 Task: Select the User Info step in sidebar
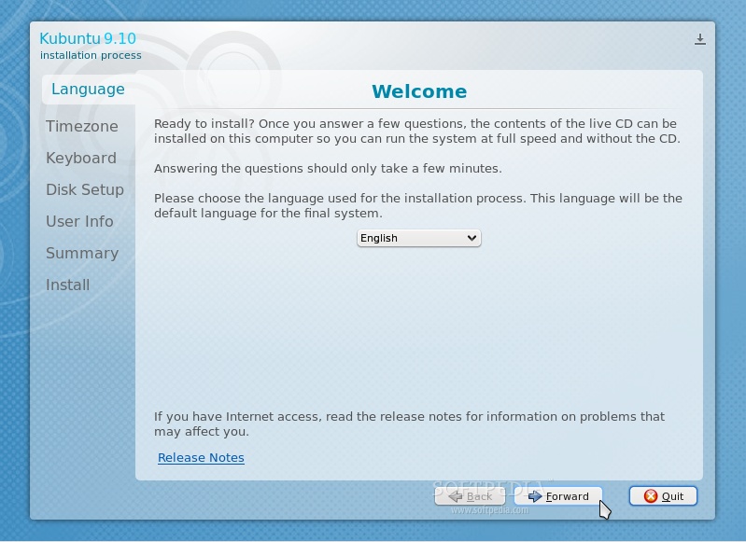(x=79, y=221)
